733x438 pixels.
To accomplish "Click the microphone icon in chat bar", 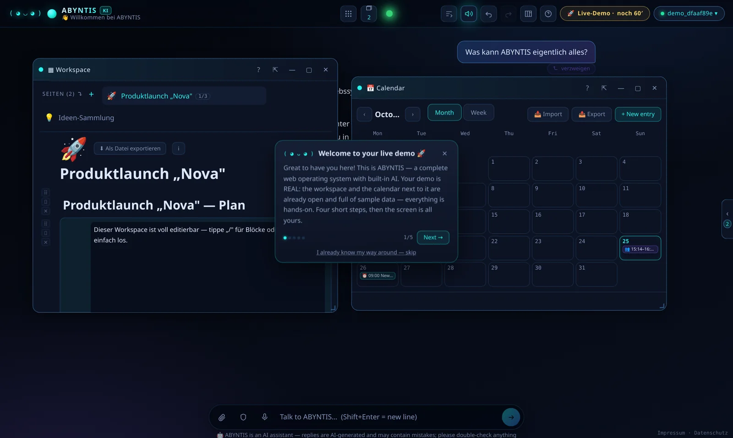I will [264, 417].
